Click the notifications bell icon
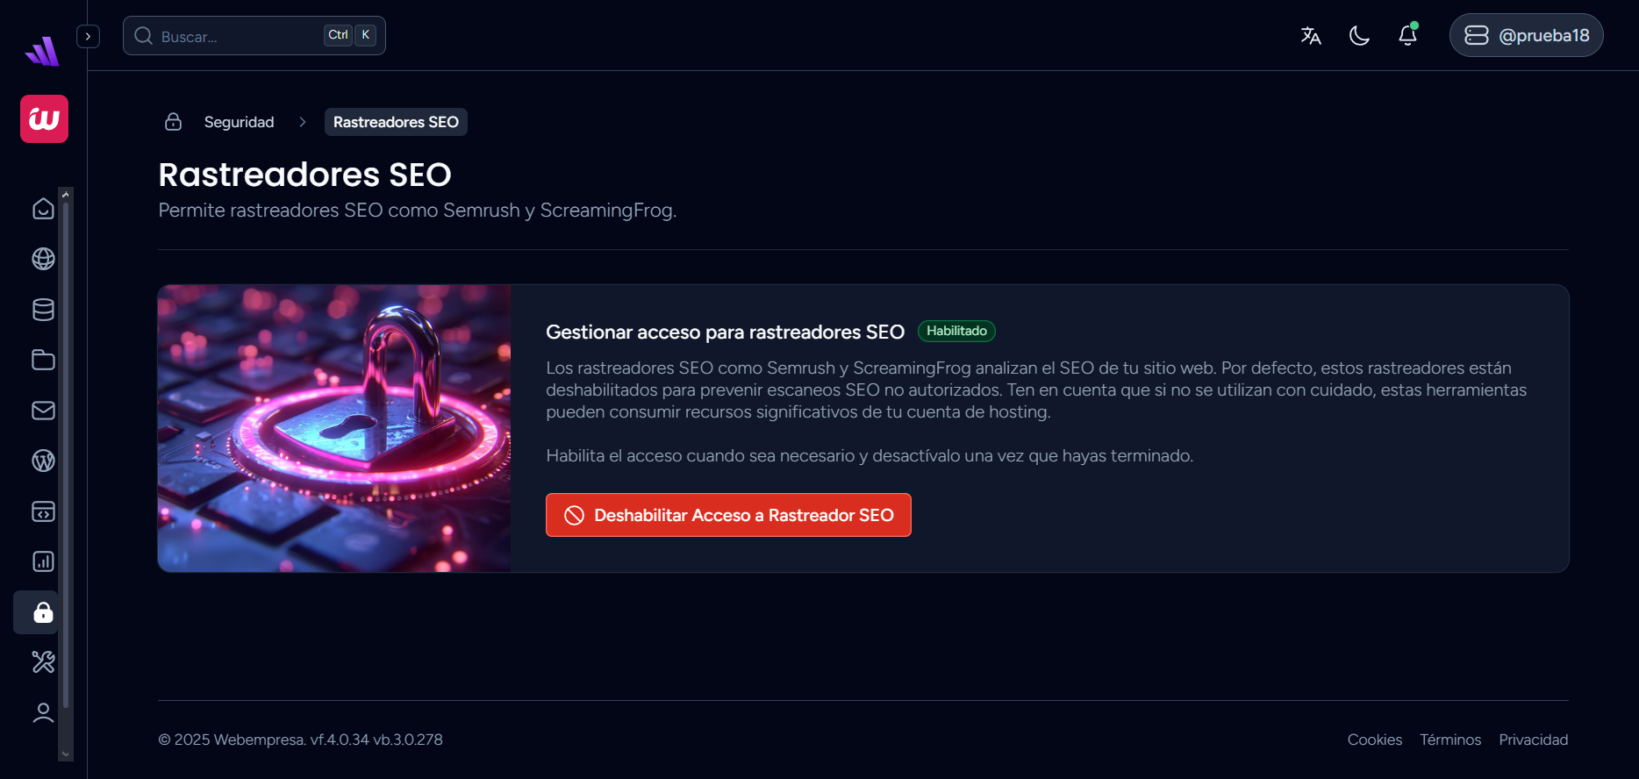The width and height of the screenshot is (1639, 779). tap(1407, 35)
